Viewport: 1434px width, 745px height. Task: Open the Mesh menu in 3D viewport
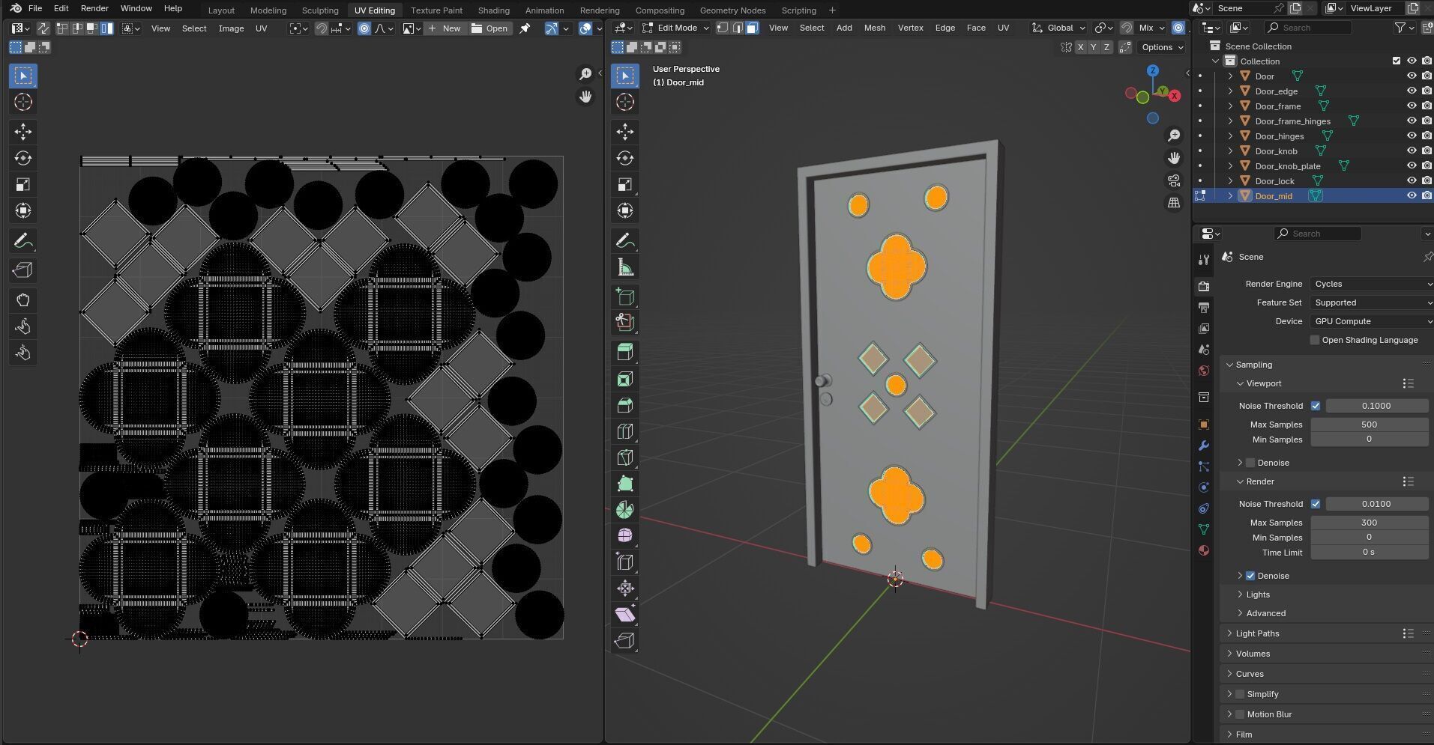(874, 28)
